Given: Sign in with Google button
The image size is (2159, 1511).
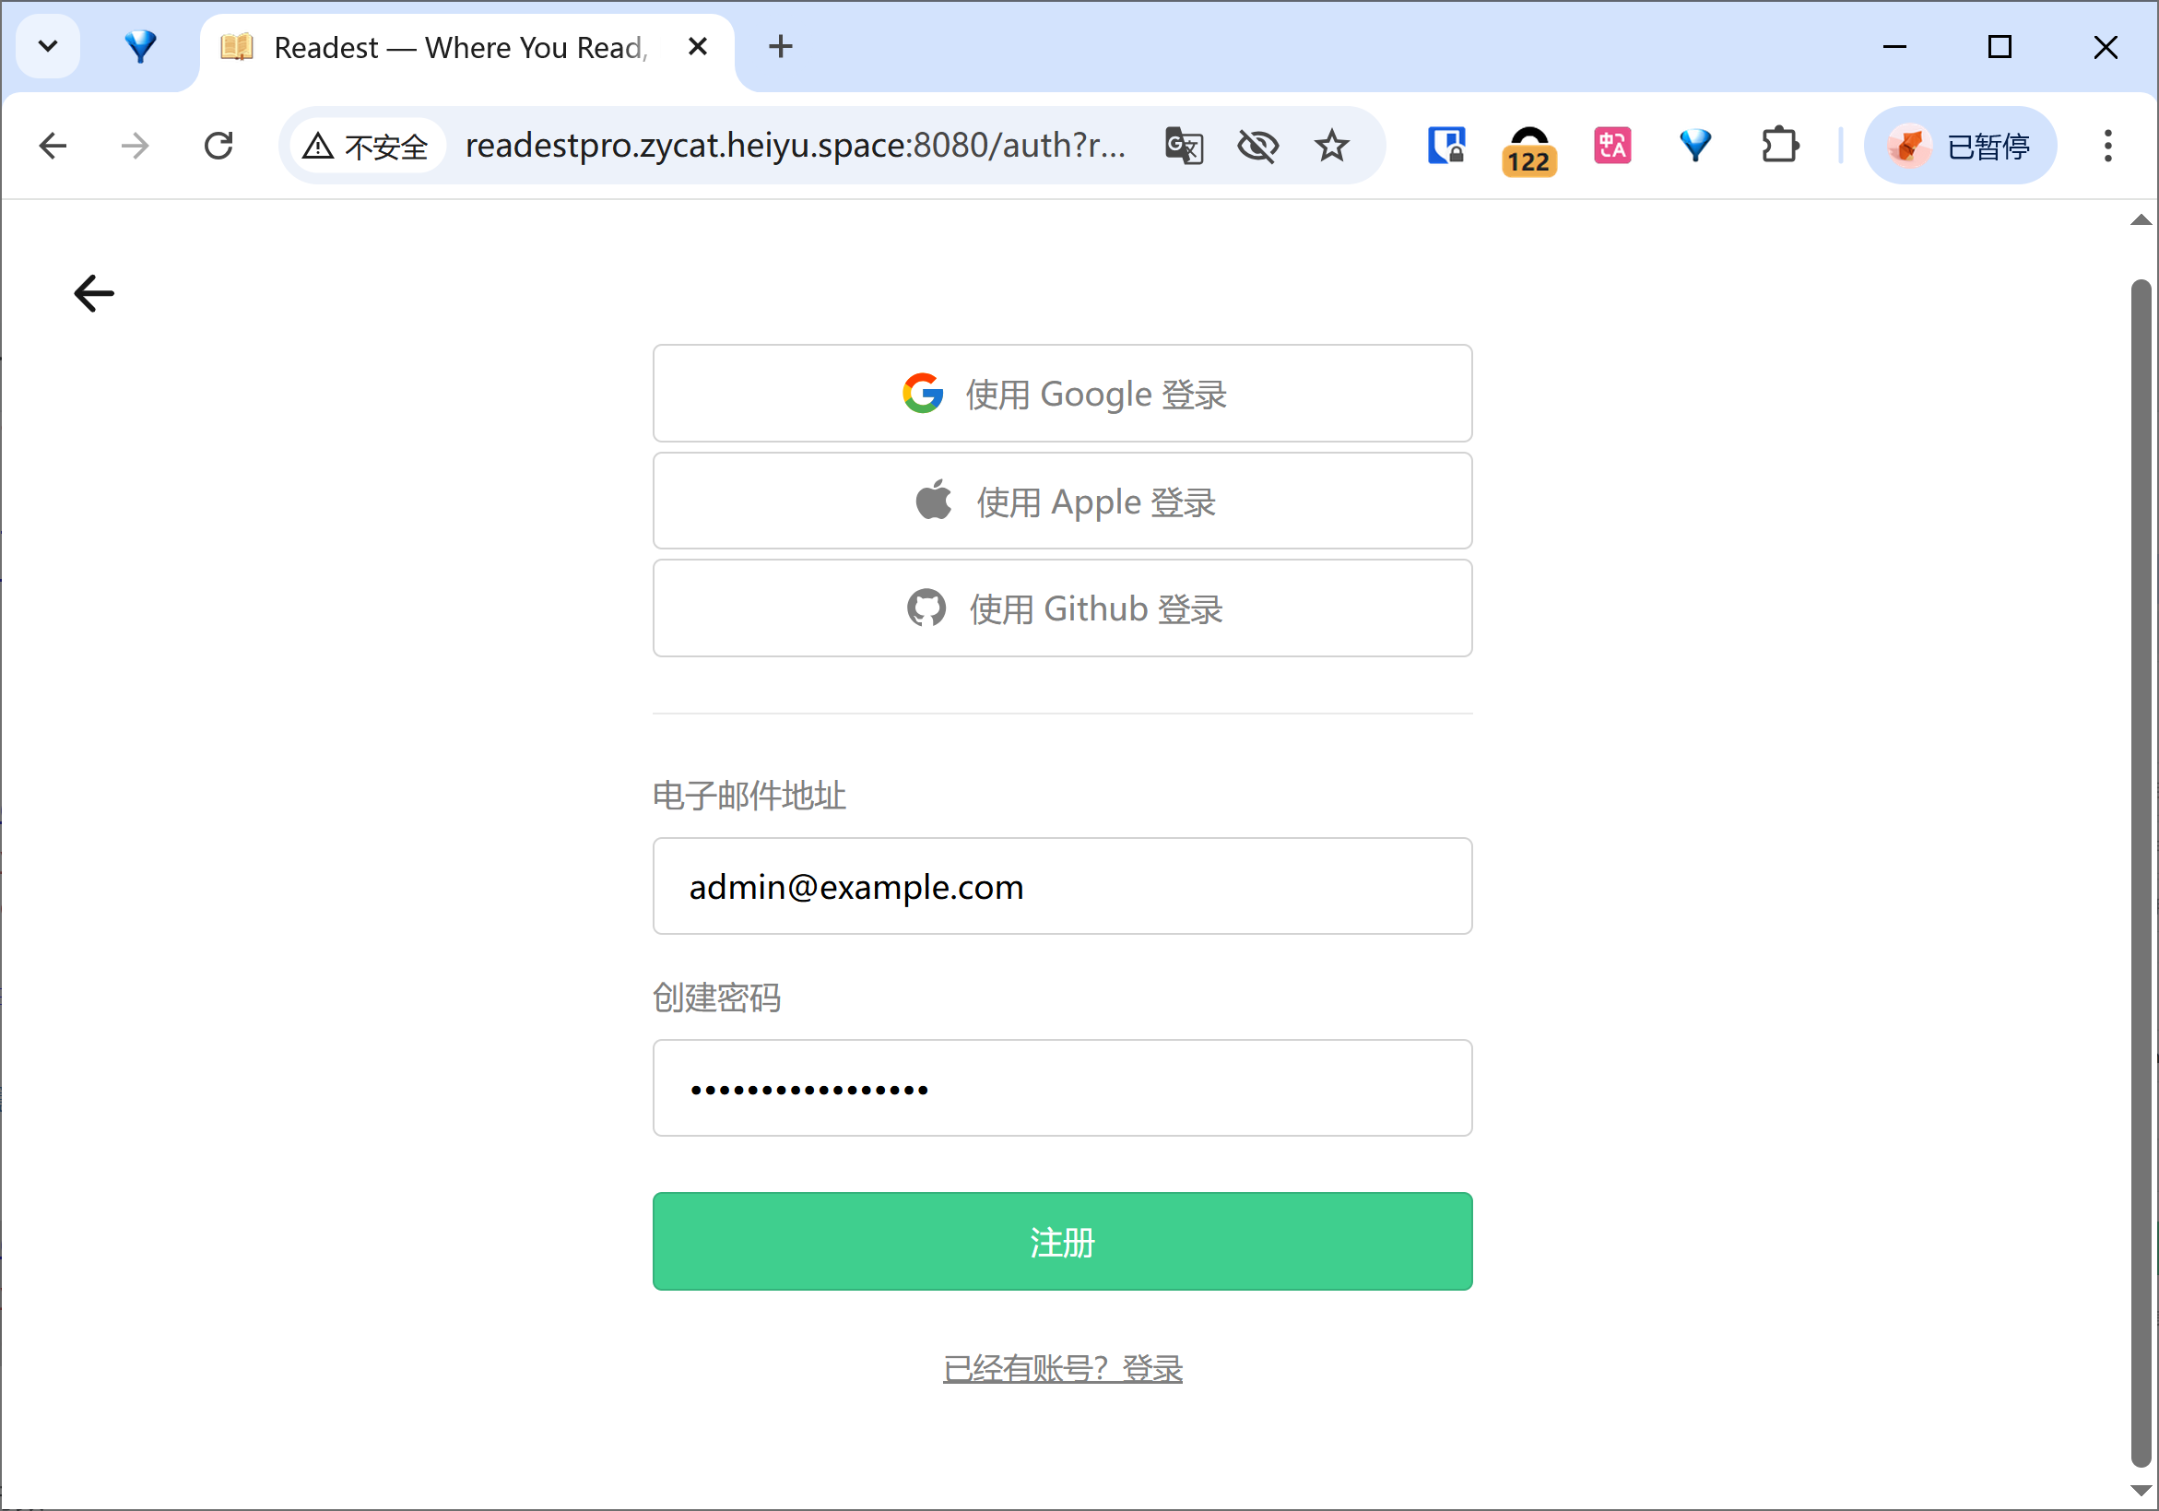Looking at the screenshot, I should [x=1062, y=393].
